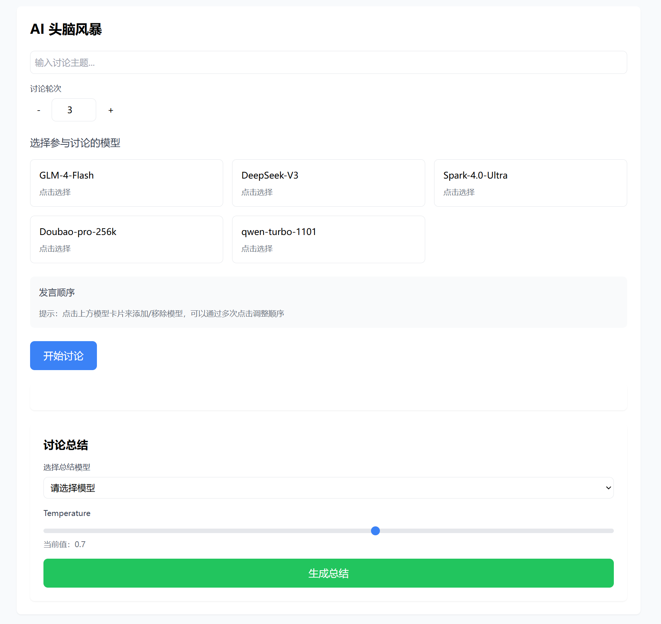Click the 讨论总结 section heading
661x624 pixels.
pos(66,445)
